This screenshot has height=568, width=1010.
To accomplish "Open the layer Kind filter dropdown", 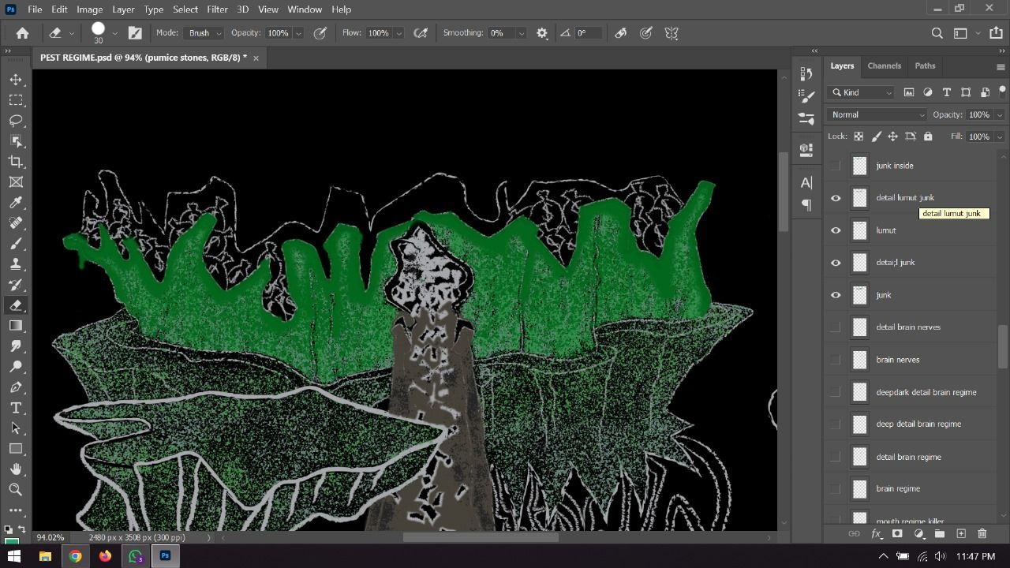I will pos(862,92).
